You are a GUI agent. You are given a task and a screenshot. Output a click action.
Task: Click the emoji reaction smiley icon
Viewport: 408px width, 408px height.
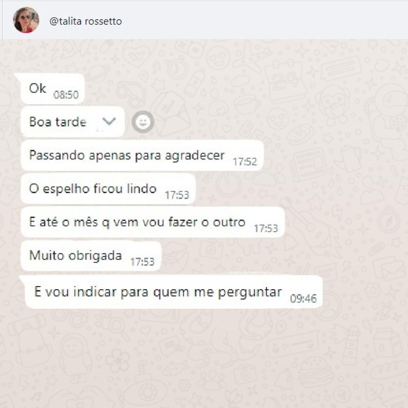click(143, 122)
